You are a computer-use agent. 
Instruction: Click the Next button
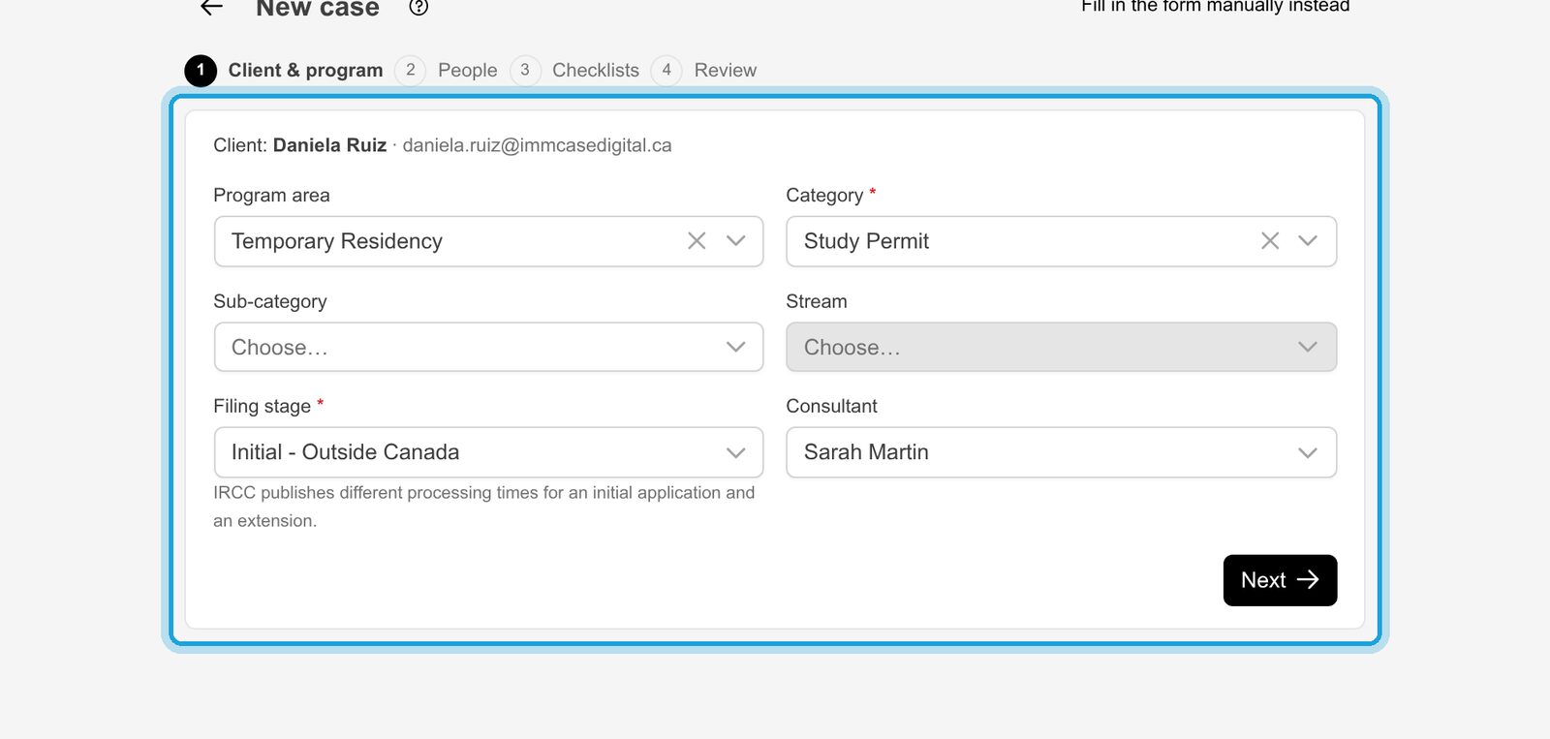pyautogui.click(x=1280, y=580)
